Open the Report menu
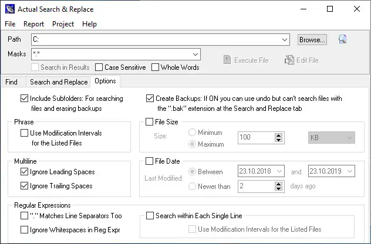The height and width of the screenshot is (244, 371). coord(34,24)
